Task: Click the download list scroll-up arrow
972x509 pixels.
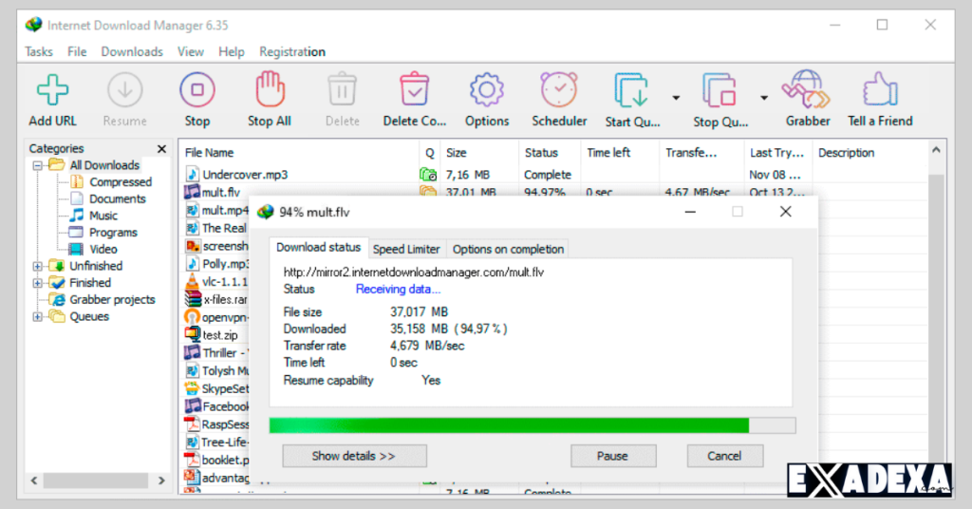Action: (936, 150)
